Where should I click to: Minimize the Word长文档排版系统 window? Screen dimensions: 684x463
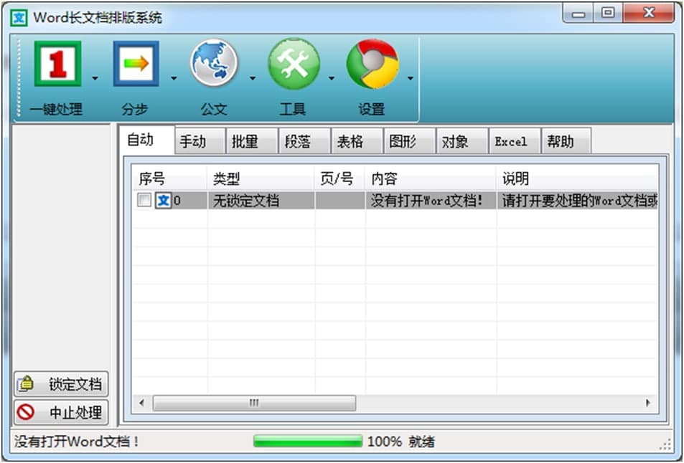(x=579, y=14)
